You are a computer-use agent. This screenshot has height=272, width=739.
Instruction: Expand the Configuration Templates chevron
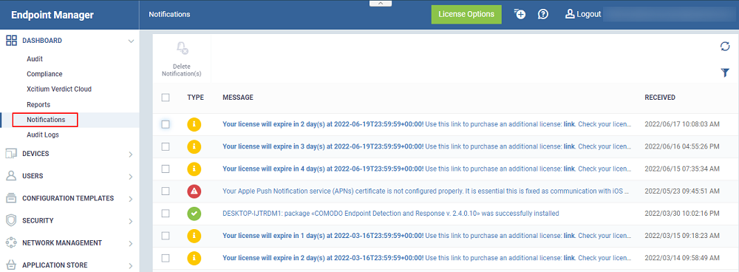coord(131,199)
